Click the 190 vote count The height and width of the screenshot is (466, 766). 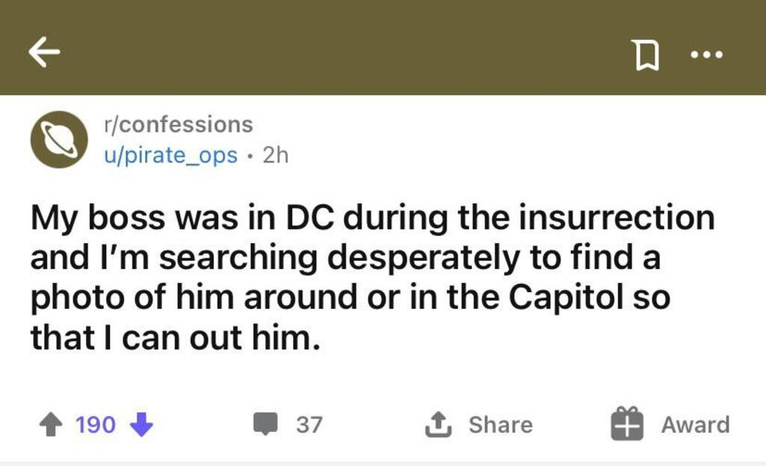pyautogui.click(x=96, y=425)
